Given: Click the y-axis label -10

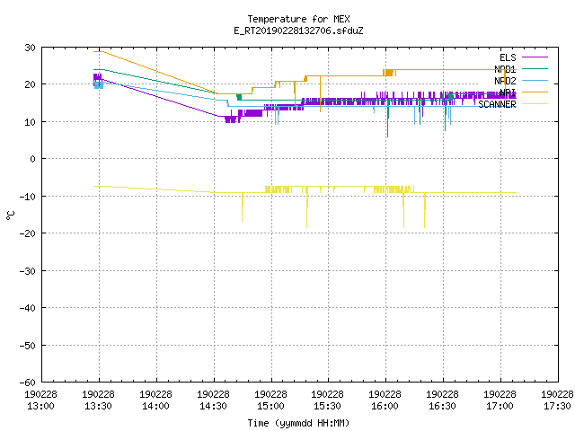Looking at the screenshot, I should point(28,197).
